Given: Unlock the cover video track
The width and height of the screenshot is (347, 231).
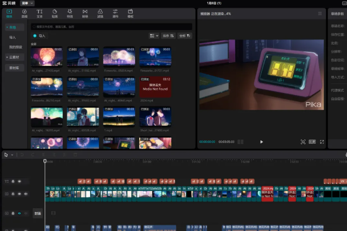Looking at the screenshot, I should click(13, 213).
